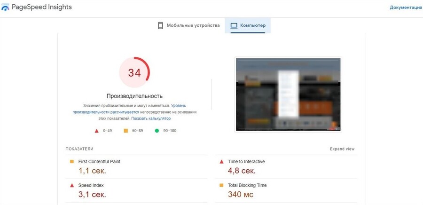This screenshot has height=205, width=423.
Task: Click the laptop icon in the Компьютер tab
Action: [234, 25]
